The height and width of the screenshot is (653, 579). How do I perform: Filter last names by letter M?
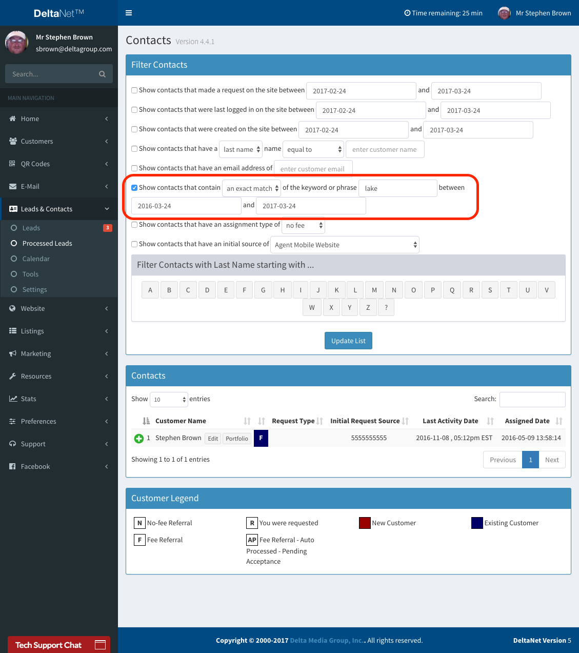point(374,290)
